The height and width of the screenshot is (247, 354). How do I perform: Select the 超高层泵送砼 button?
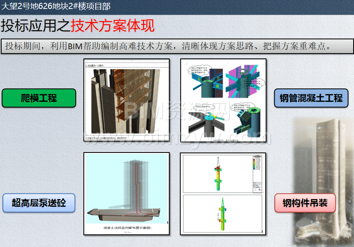pyautogui.click(x=39, y=203)
